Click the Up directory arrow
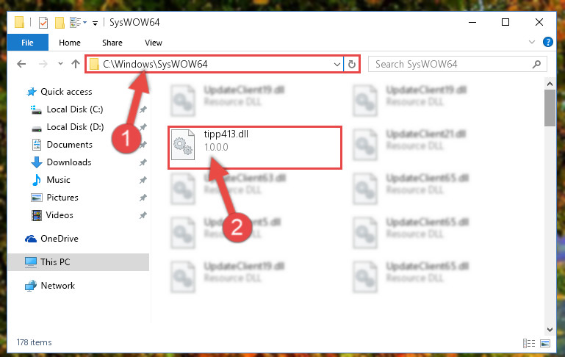Image resolution: width=565 pixels, height=357 pixels. coord(76,64)
